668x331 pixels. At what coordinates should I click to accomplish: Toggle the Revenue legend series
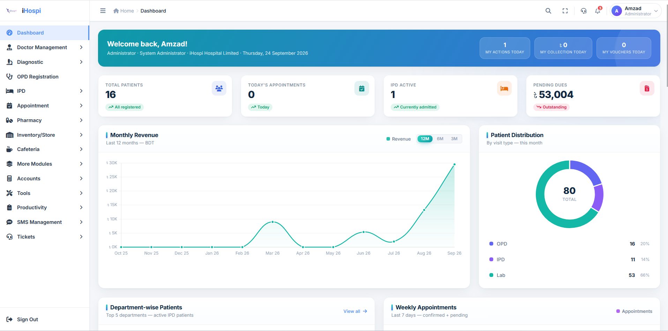(x=398, y=139)
